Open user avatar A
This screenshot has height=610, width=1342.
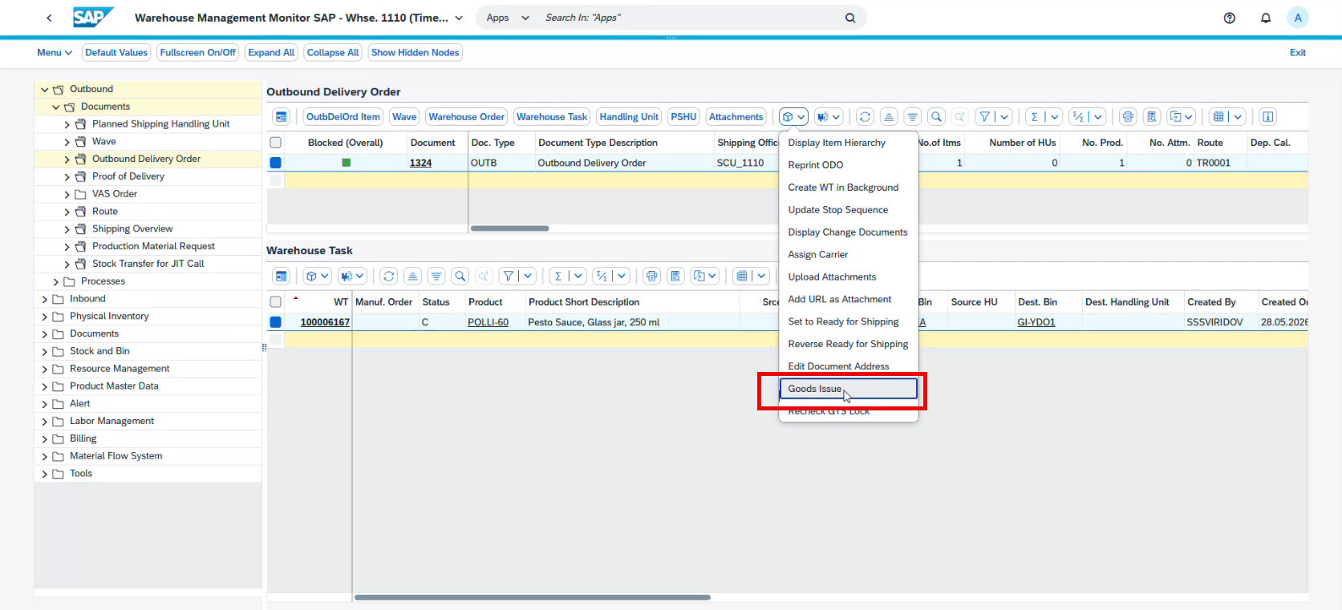click(1298, 18)
